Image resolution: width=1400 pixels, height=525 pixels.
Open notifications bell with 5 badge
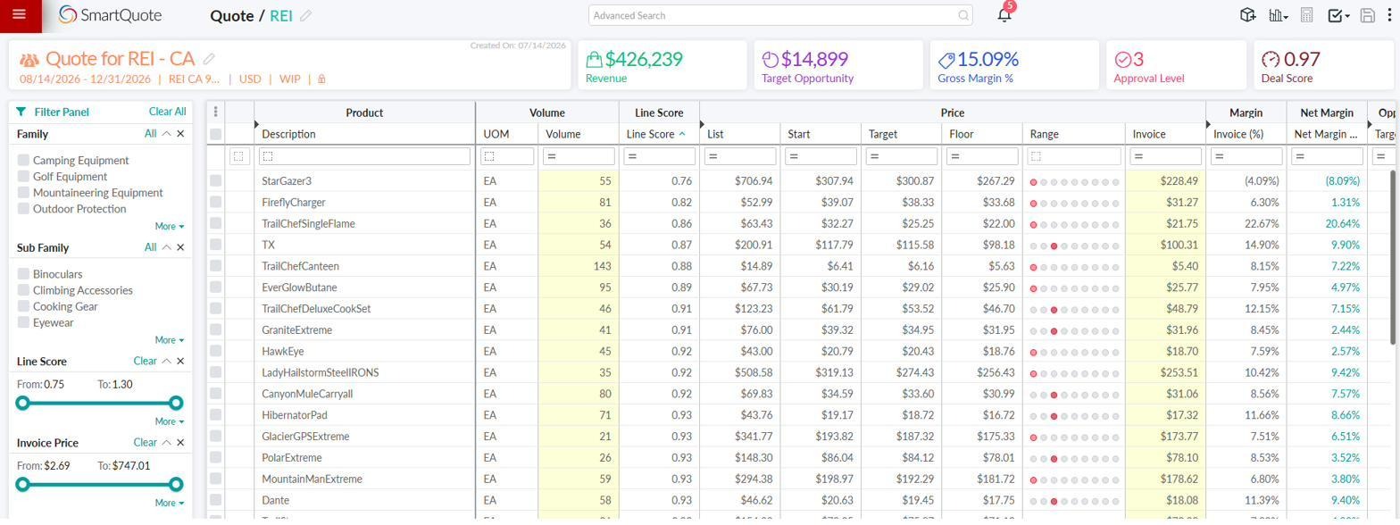(x=1004, y=14)
